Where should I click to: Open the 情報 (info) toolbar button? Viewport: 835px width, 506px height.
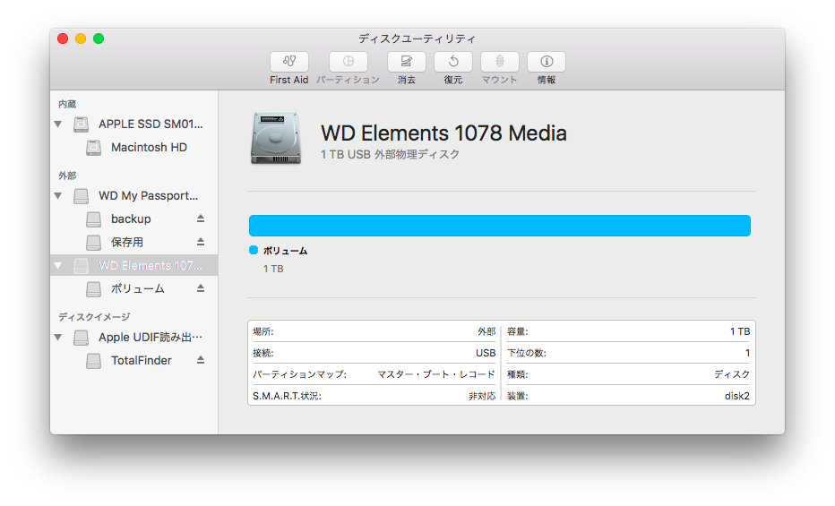tap(547, 62)
